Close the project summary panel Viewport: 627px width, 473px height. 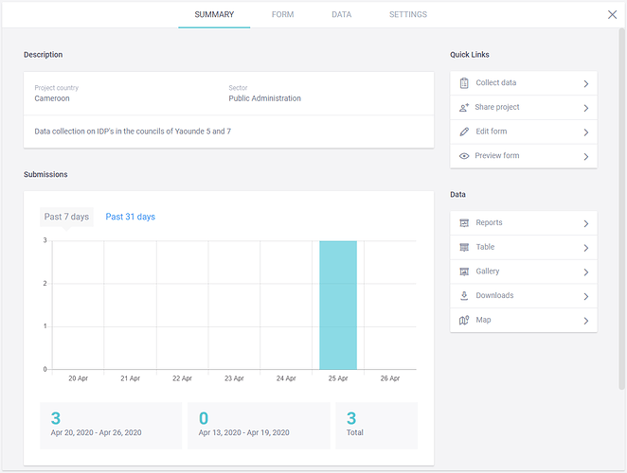(x=612, y=15)
